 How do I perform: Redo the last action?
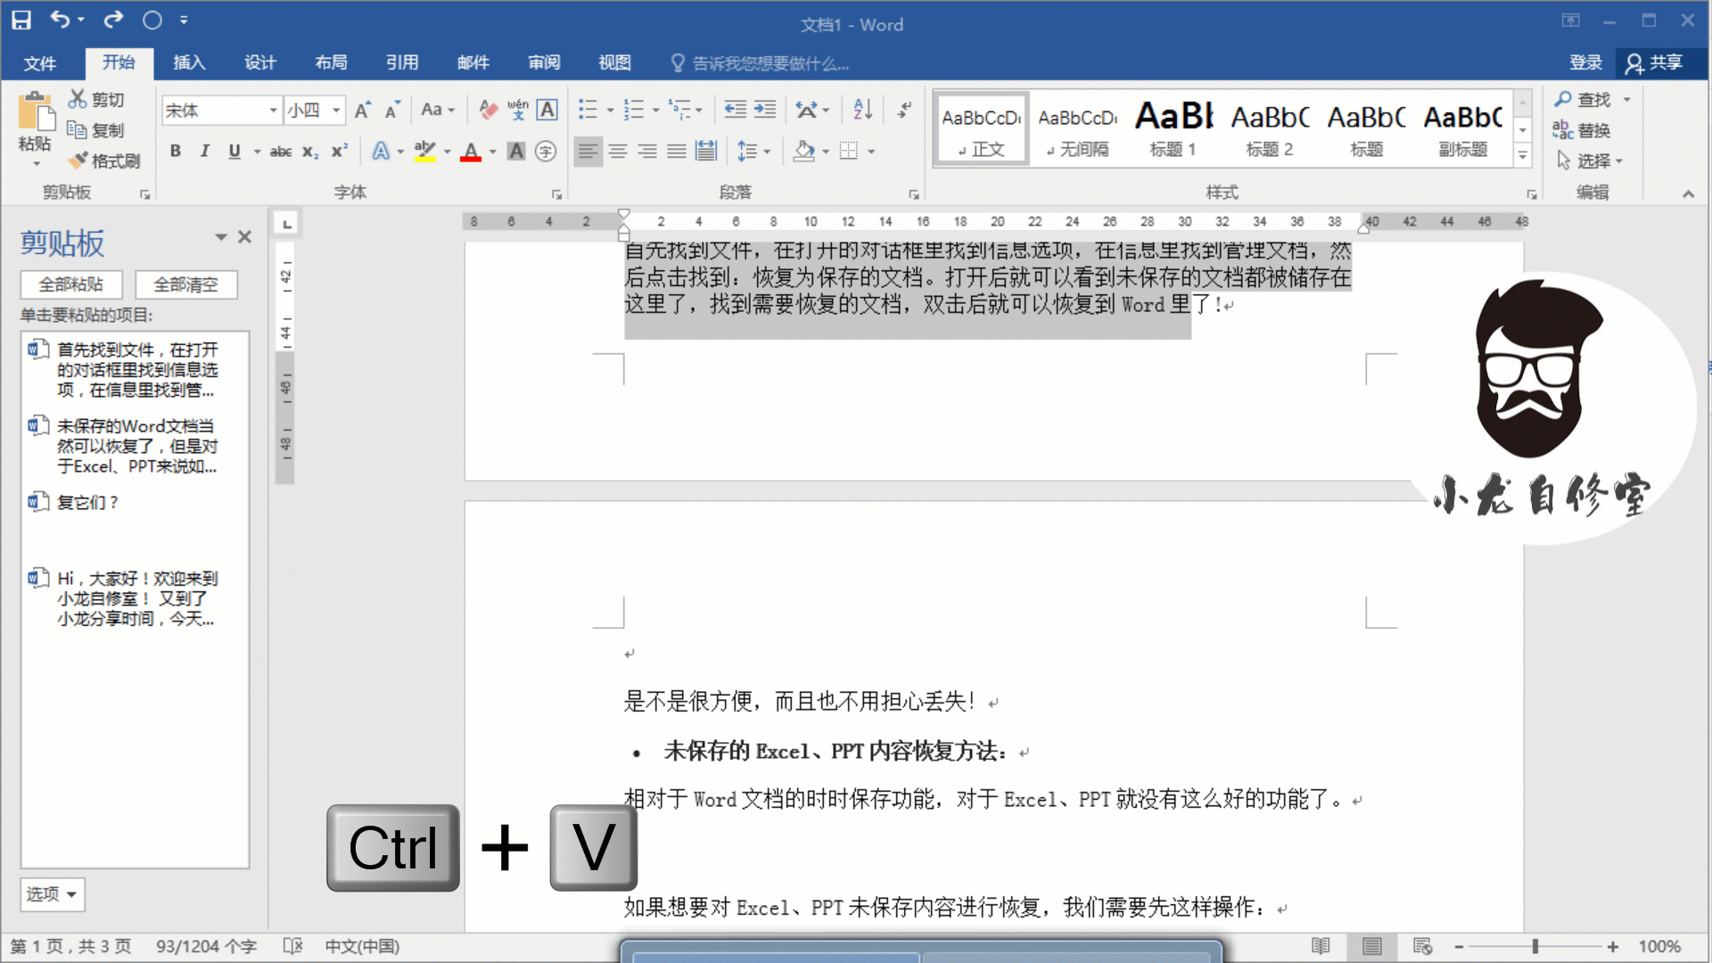113,20
